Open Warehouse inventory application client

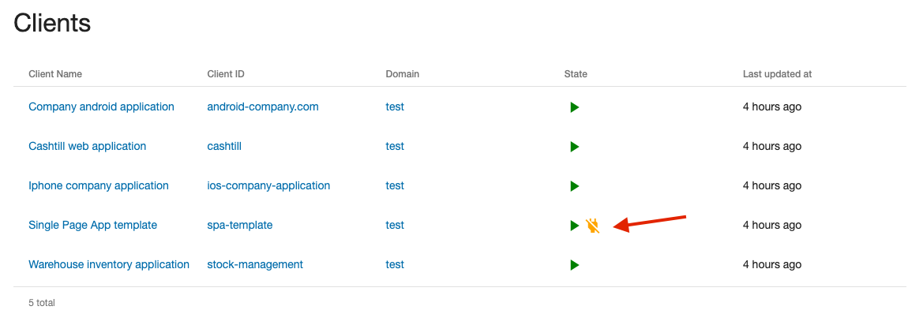click(x=109, y=264)
